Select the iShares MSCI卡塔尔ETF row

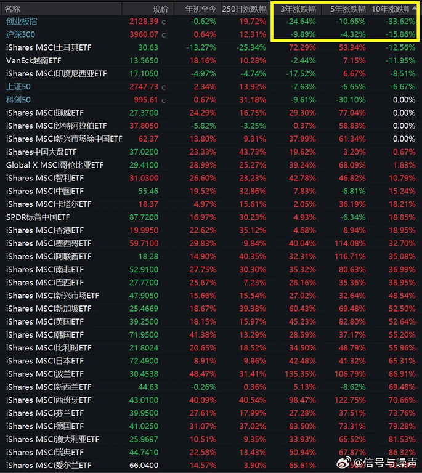[x=211, y=204]
